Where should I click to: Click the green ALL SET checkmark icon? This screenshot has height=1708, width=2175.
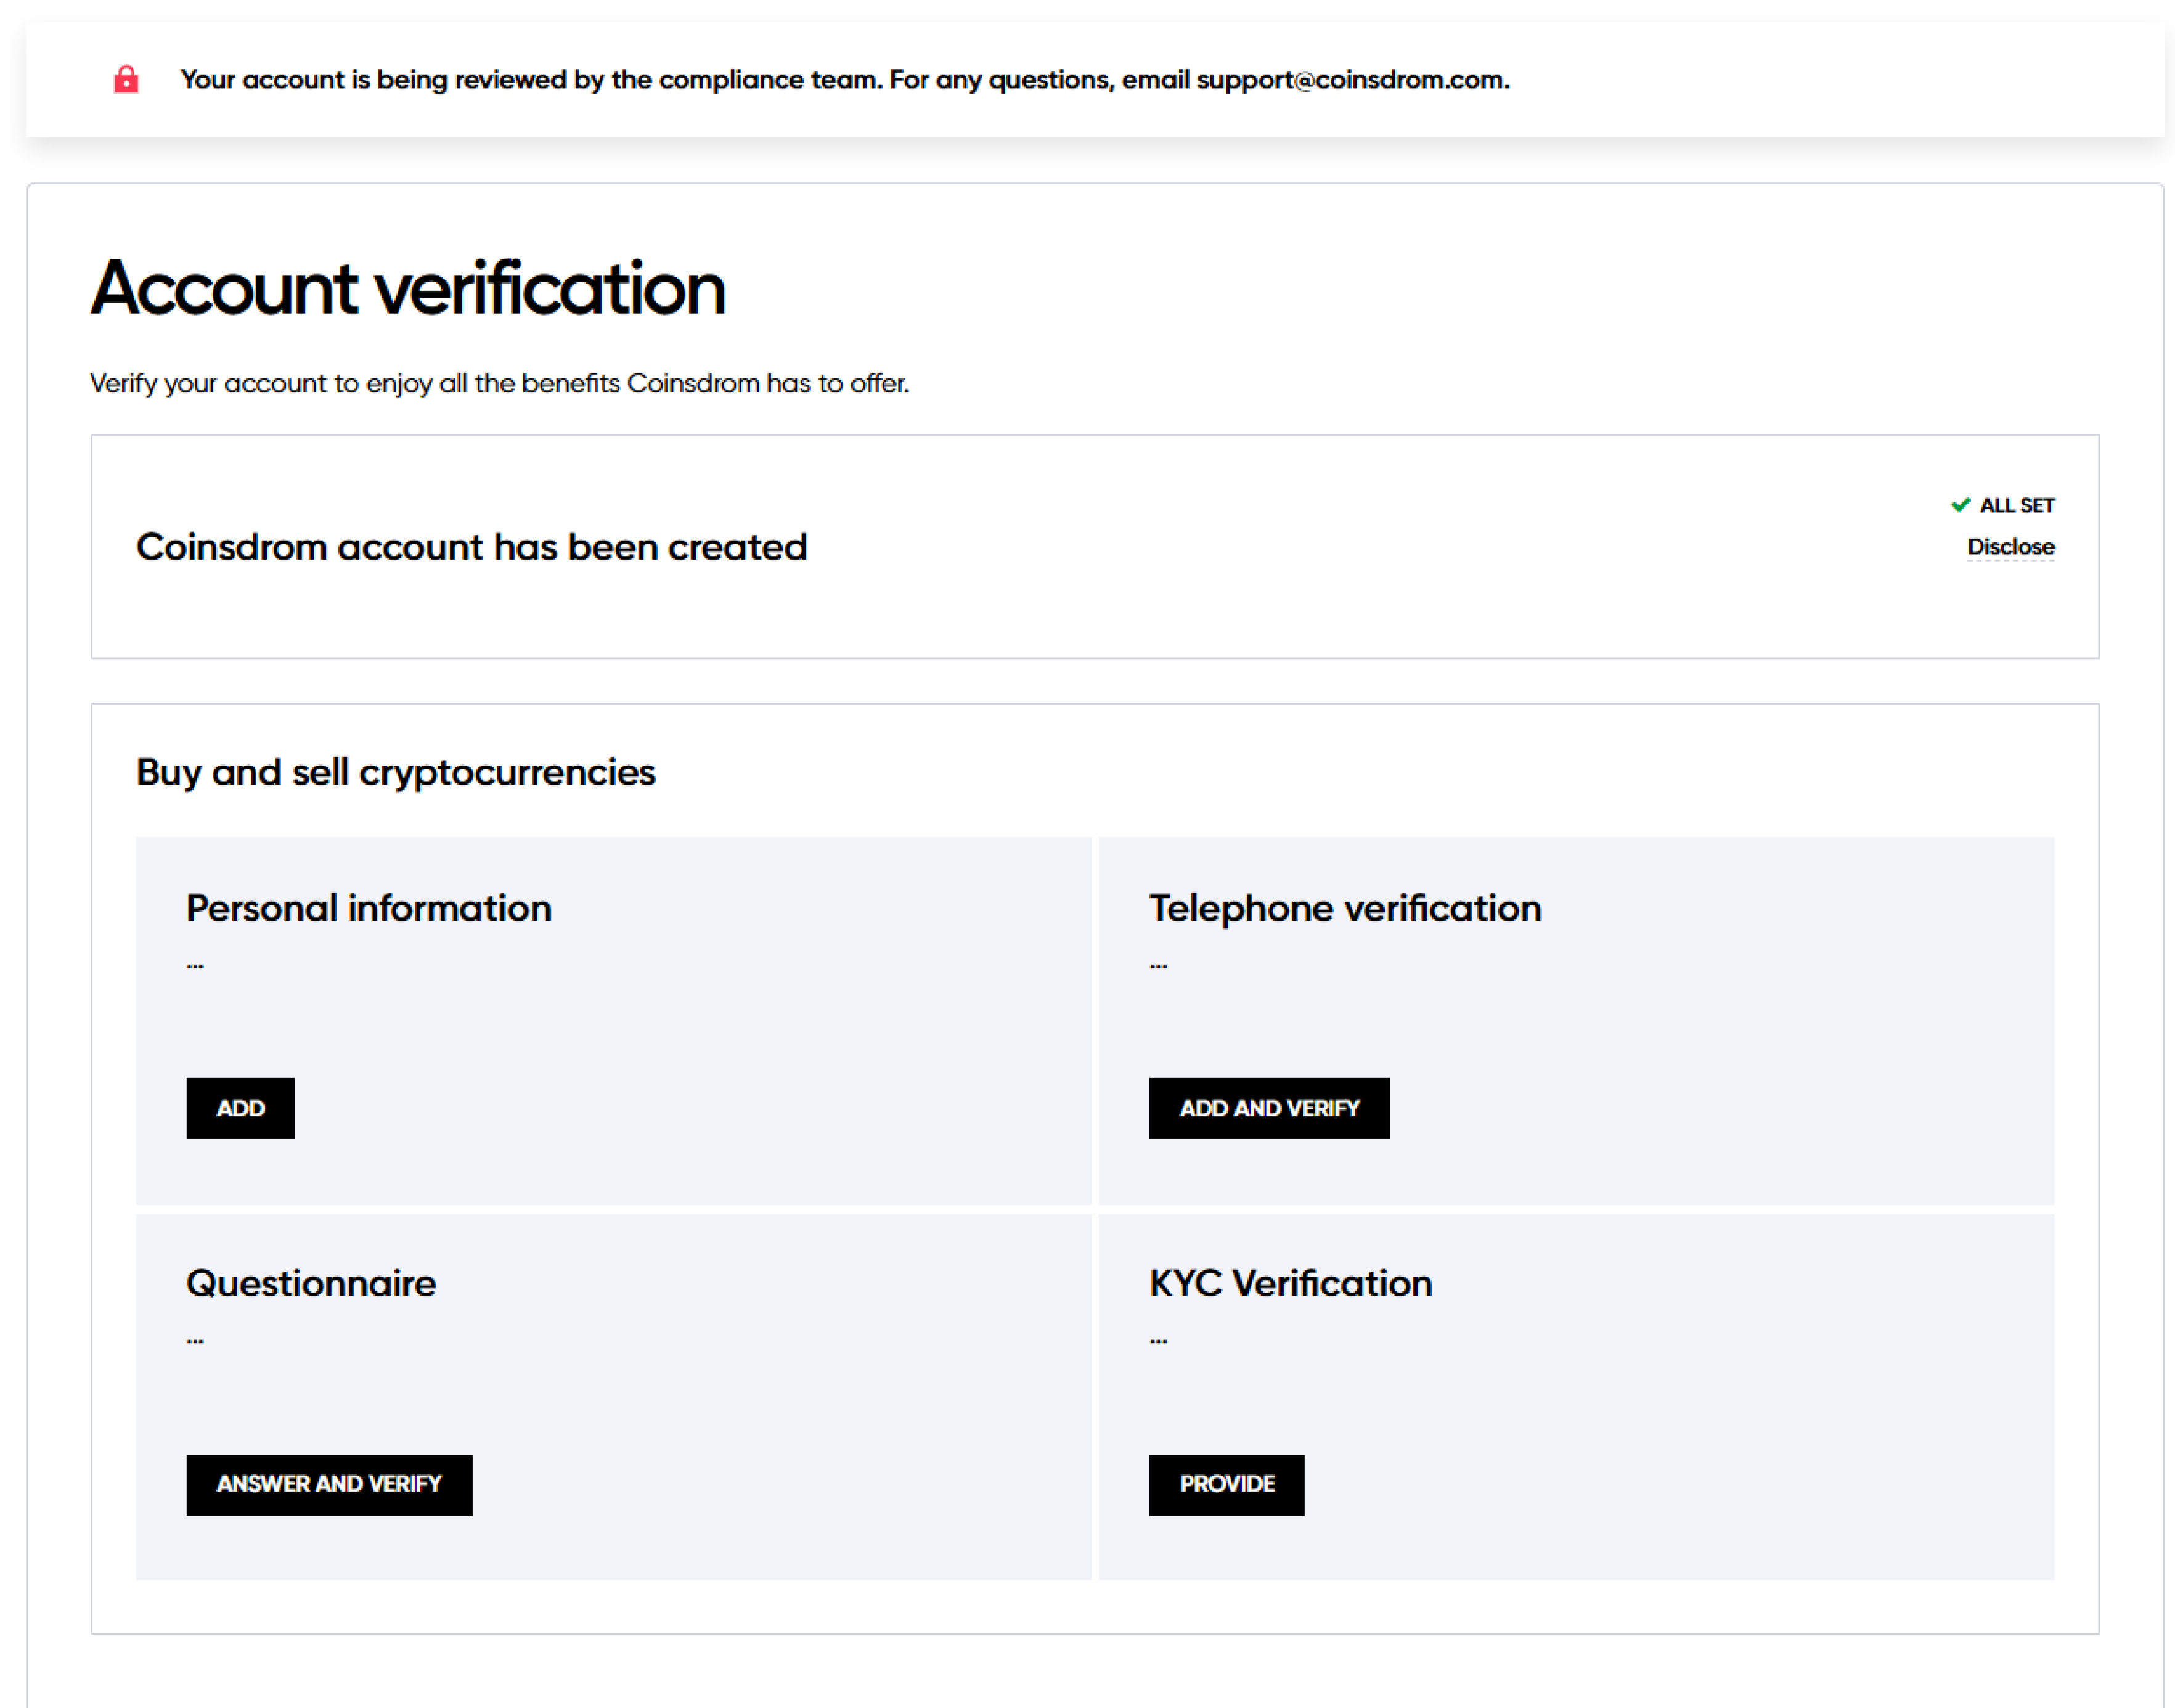(x=1960, y=505)
